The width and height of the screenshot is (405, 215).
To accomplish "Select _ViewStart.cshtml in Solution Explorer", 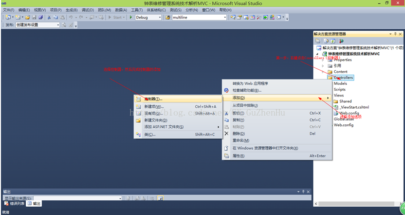I will pyautogui.click(x=354, y=107).
